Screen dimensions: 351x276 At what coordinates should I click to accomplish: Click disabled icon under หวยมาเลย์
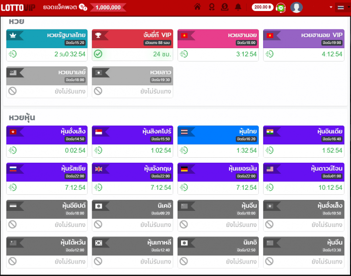click(x=13, y=91)
